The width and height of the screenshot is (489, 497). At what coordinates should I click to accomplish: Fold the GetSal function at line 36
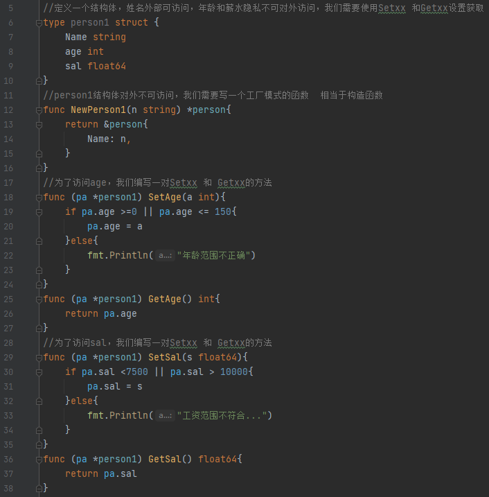click(x=38, y=460)
